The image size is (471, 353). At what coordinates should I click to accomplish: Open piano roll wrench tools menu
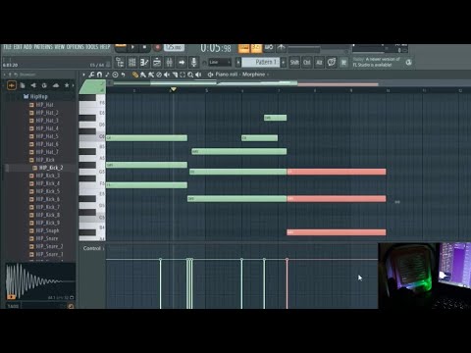(x=91, y=75)
